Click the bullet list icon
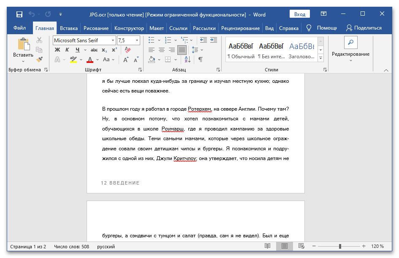This screenshot has width=399, height=258. click(152, 40)
